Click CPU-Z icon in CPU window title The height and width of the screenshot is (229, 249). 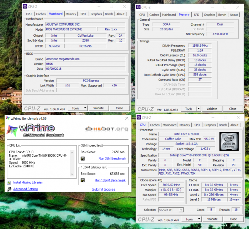click(139, 118)
